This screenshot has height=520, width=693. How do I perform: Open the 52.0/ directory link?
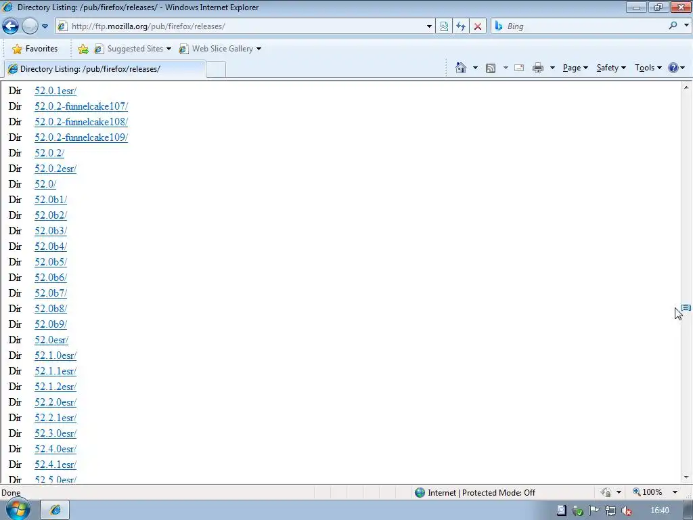45,184
